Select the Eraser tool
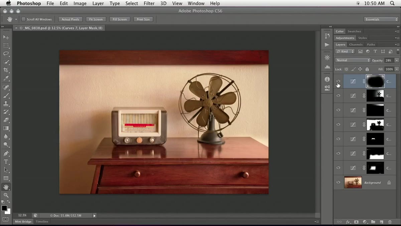 tap(6, 120)
